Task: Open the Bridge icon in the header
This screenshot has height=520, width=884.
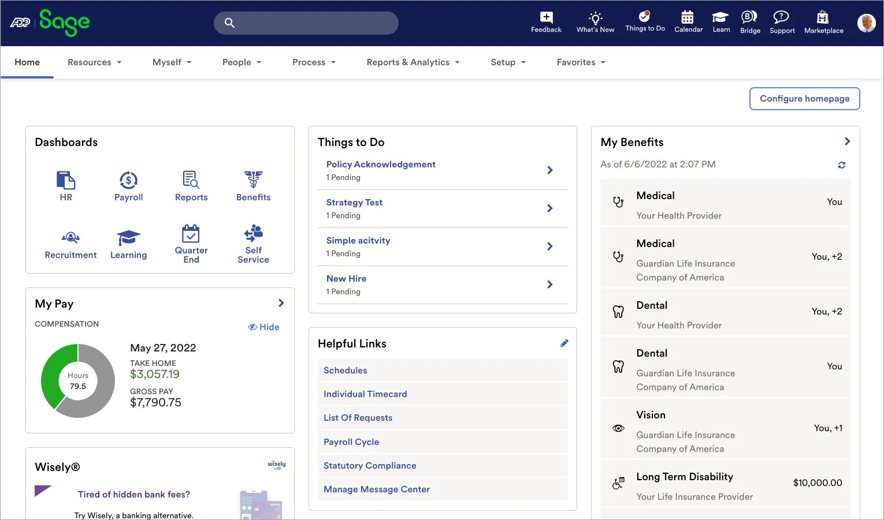Action: [x=749, y=18]
